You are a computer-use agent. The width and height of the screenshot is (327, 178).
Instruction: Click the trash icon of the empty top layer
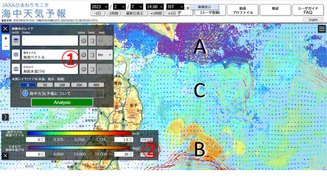pyautogui.click(x=92, y=40)
